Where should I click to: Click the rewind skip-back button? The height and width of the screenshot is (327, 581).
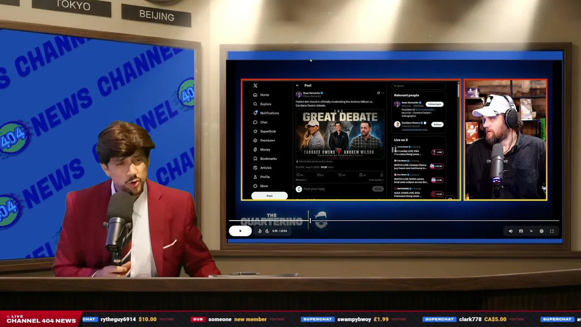(x=260, y=231)
